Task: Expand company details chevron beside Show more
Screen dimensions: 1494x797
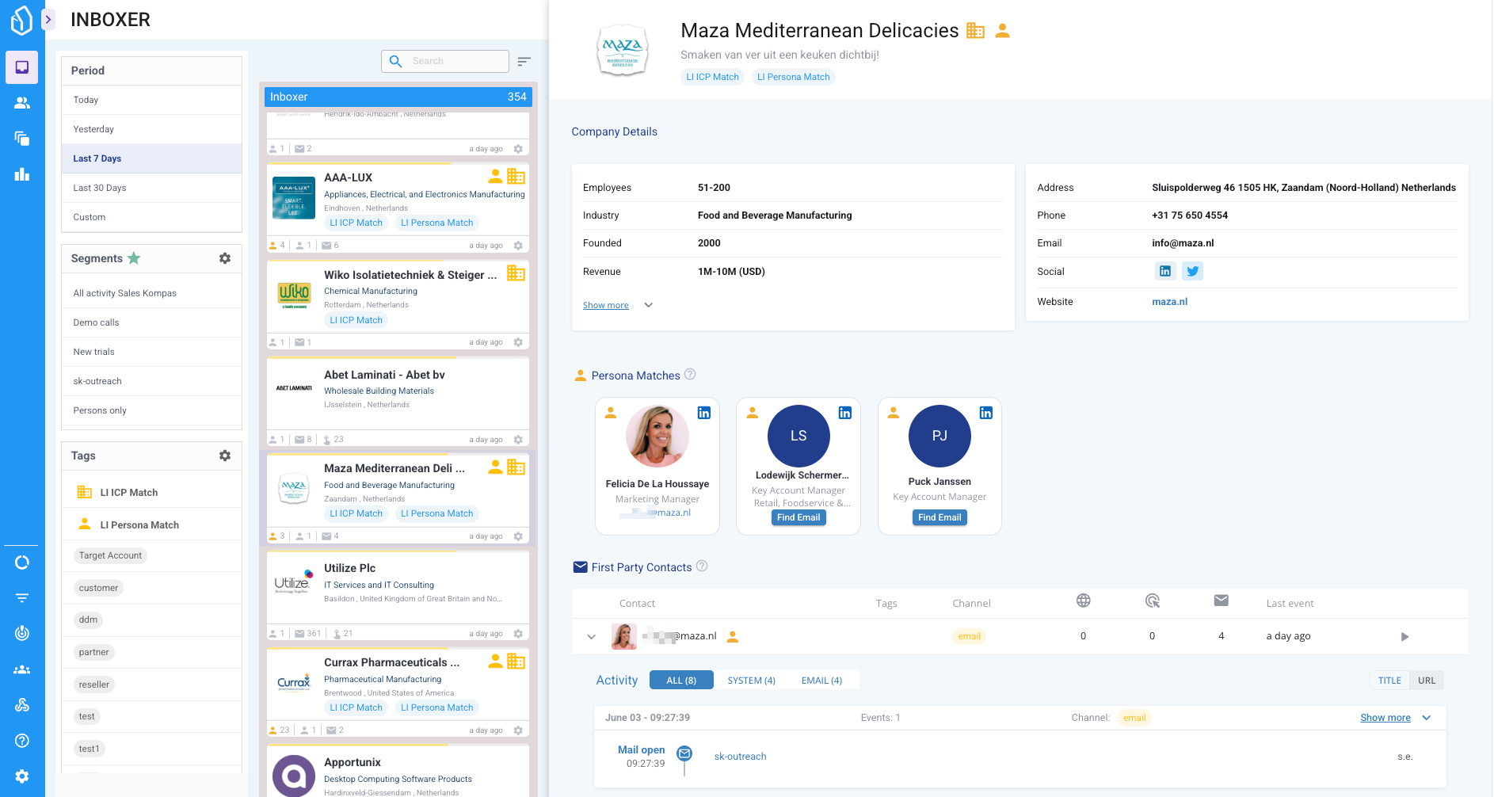Action: click(648, 306)
